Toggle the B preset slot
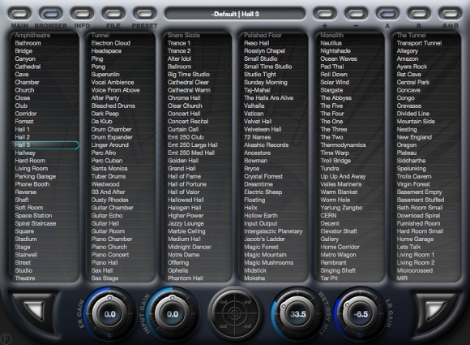 [419, 14]
